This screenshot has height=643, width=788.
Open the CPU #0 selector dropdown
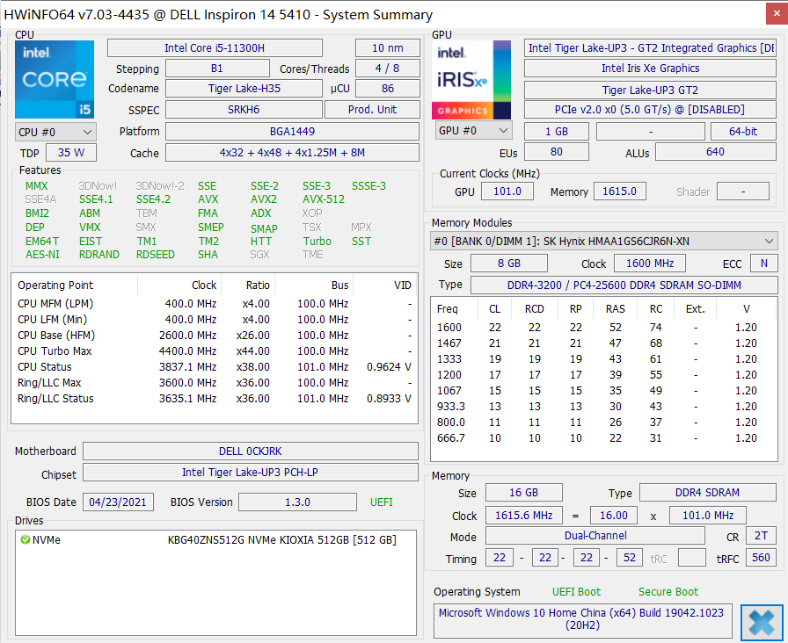click(55, 132)
